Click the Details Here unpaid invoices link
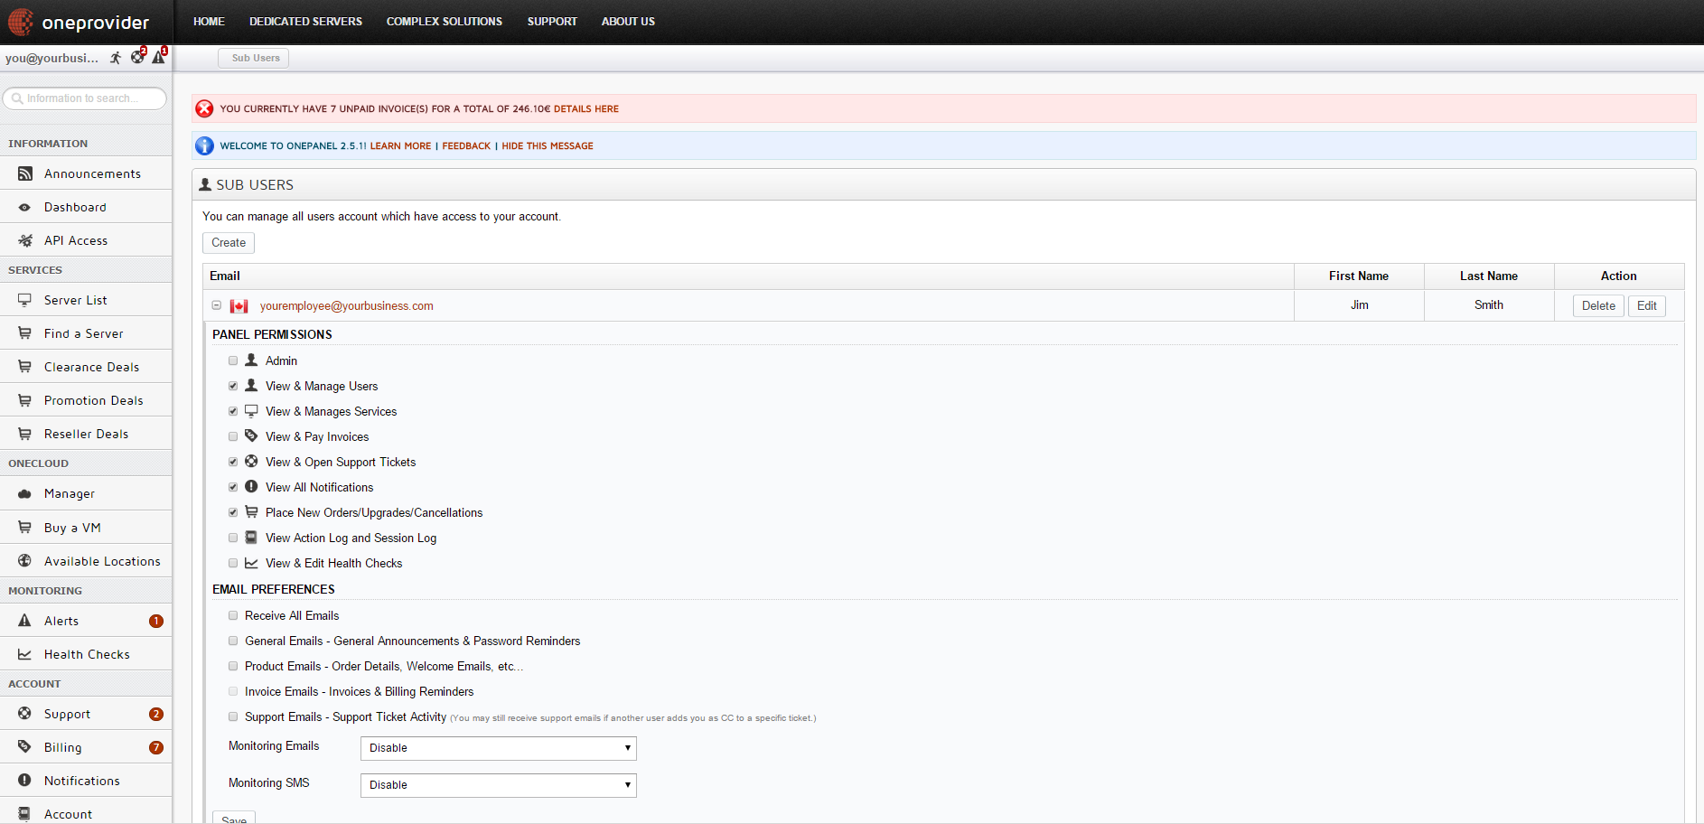Image resolution: width=1704 pixels, height=824 pixels. point(585,108)
